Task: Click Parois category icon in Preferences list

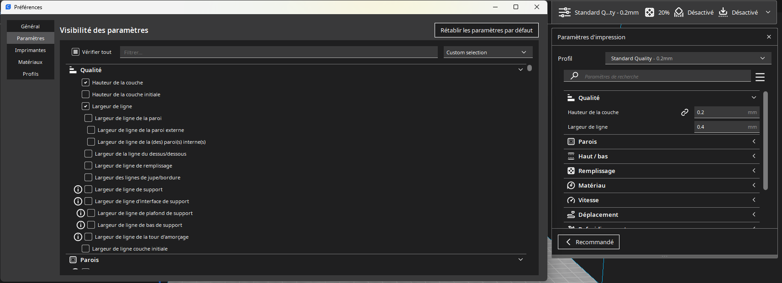Action: (73, 260)
